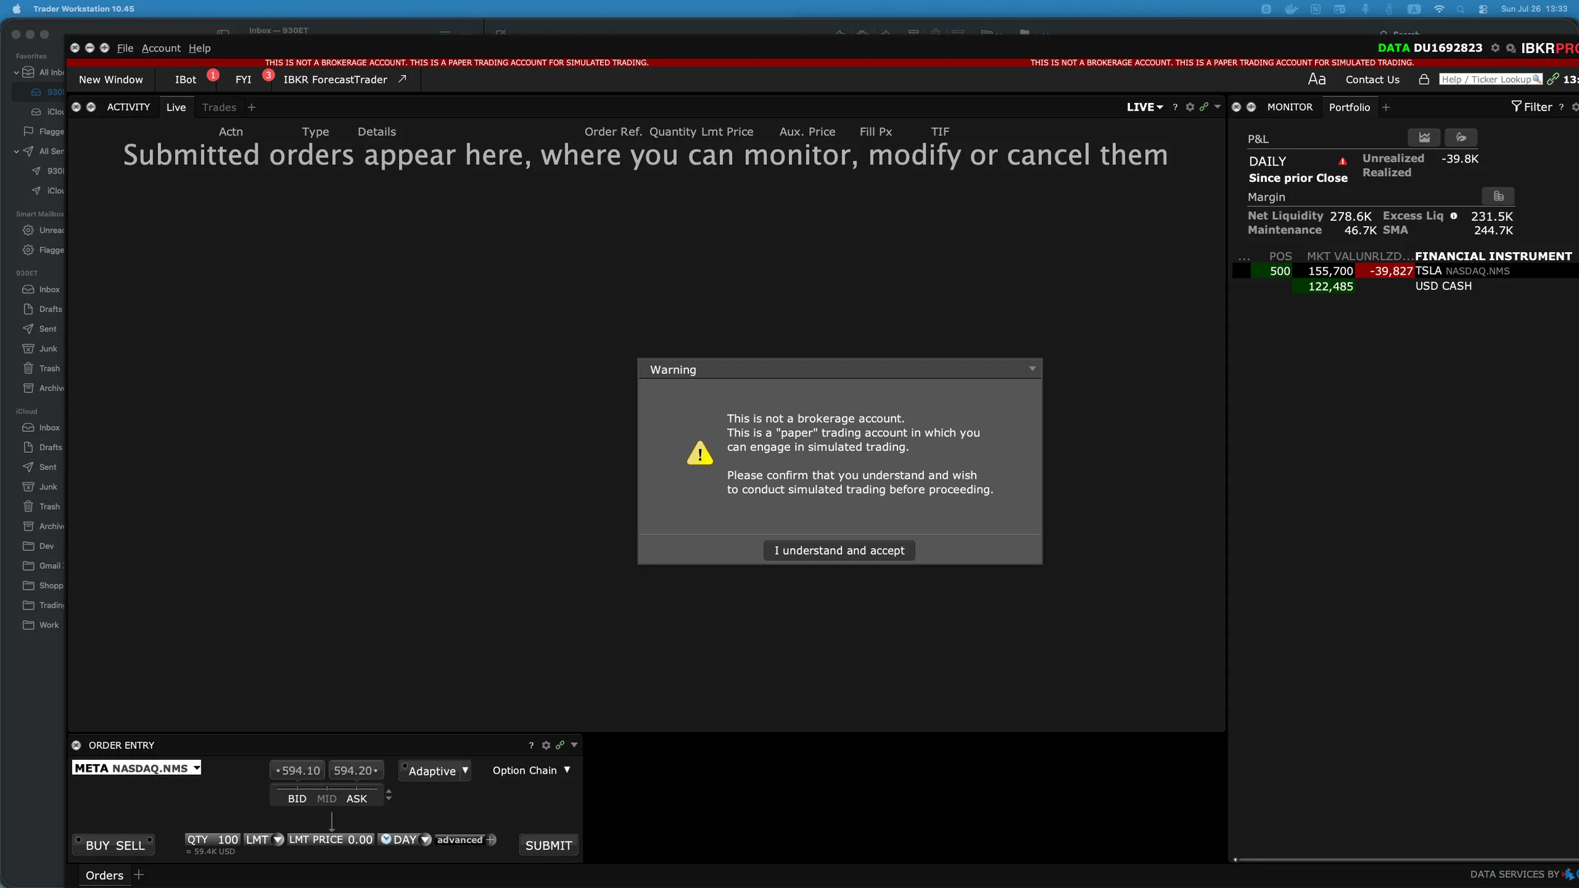
Task: Click the Monitor panel help question mark
Action: pos(1561,107)
